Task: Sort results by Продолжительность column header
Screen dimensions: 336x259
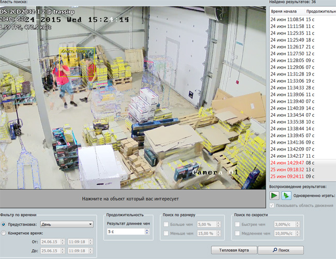Action: coord(320,10)
